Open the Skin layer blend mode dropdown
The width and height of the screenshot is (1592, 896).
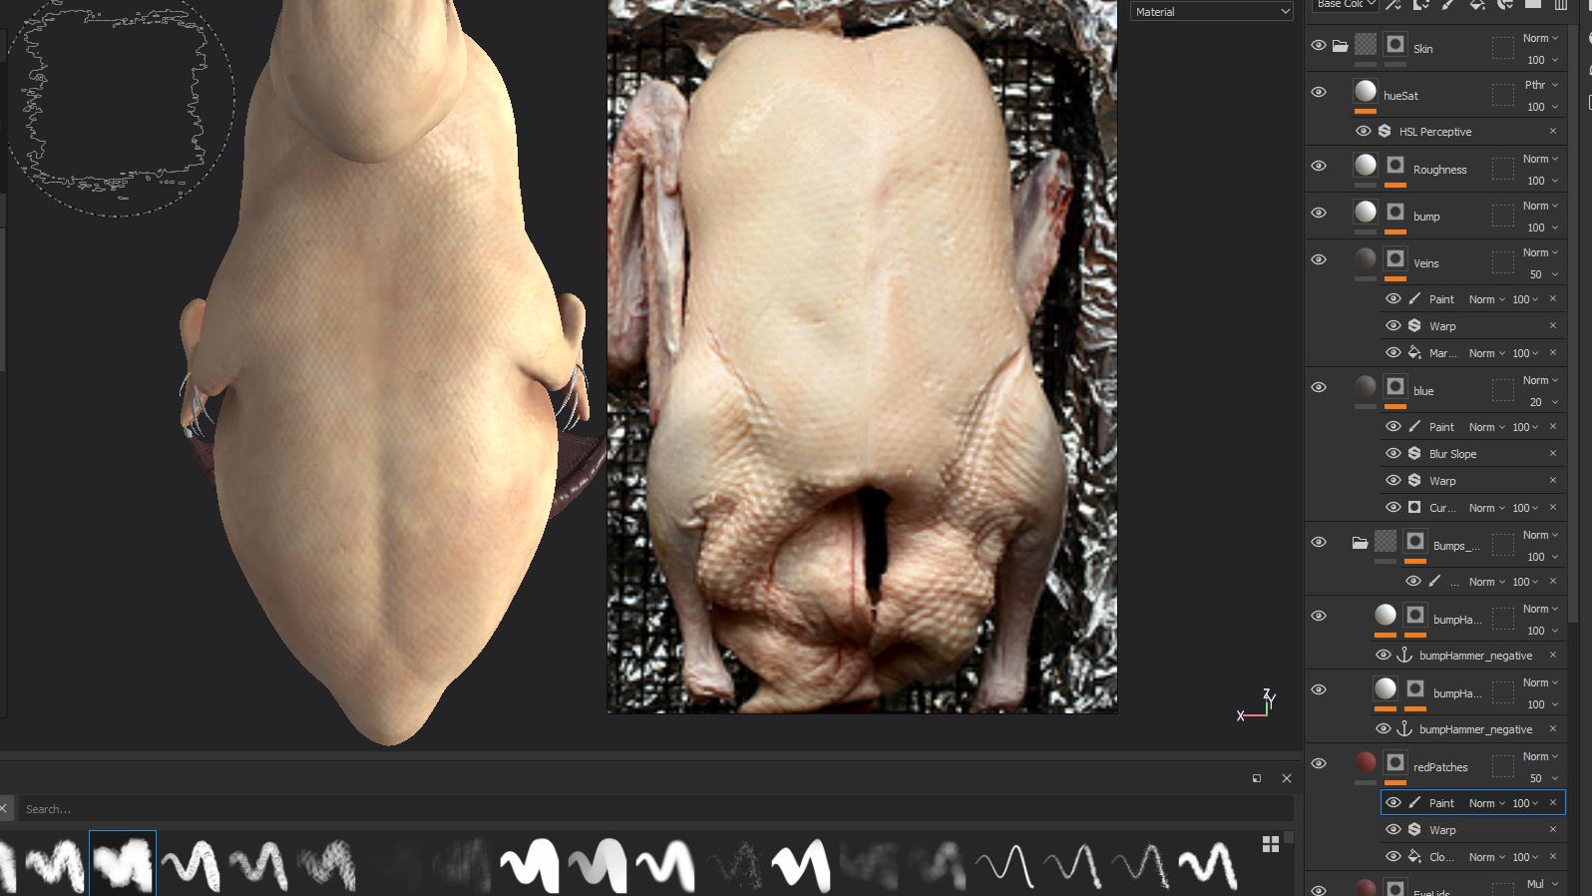click(x=1540, y=38)
